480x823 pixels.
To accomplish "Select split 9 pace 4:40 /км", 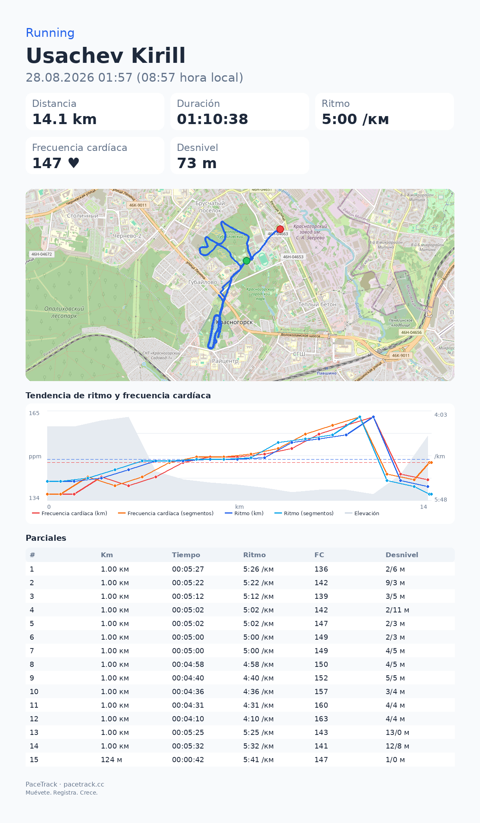I will point(258,678).
